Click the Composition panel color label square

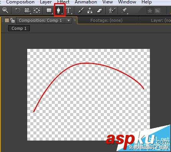[7, 20]
